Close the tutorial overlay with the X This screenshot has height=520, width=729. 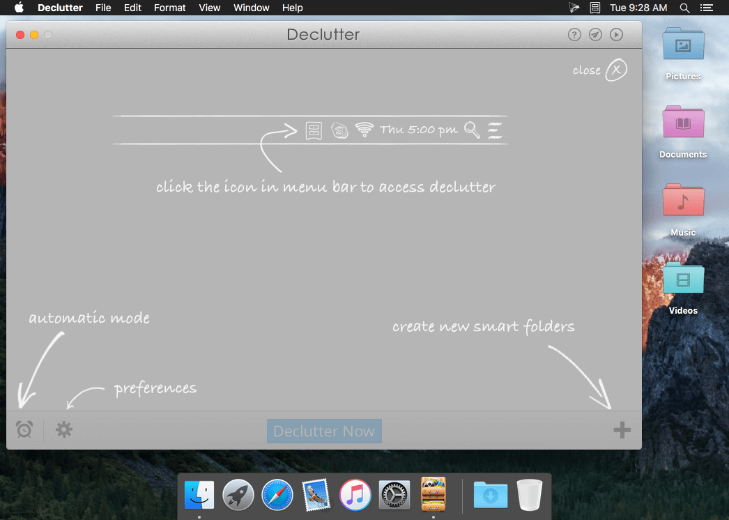pos(616,70)
